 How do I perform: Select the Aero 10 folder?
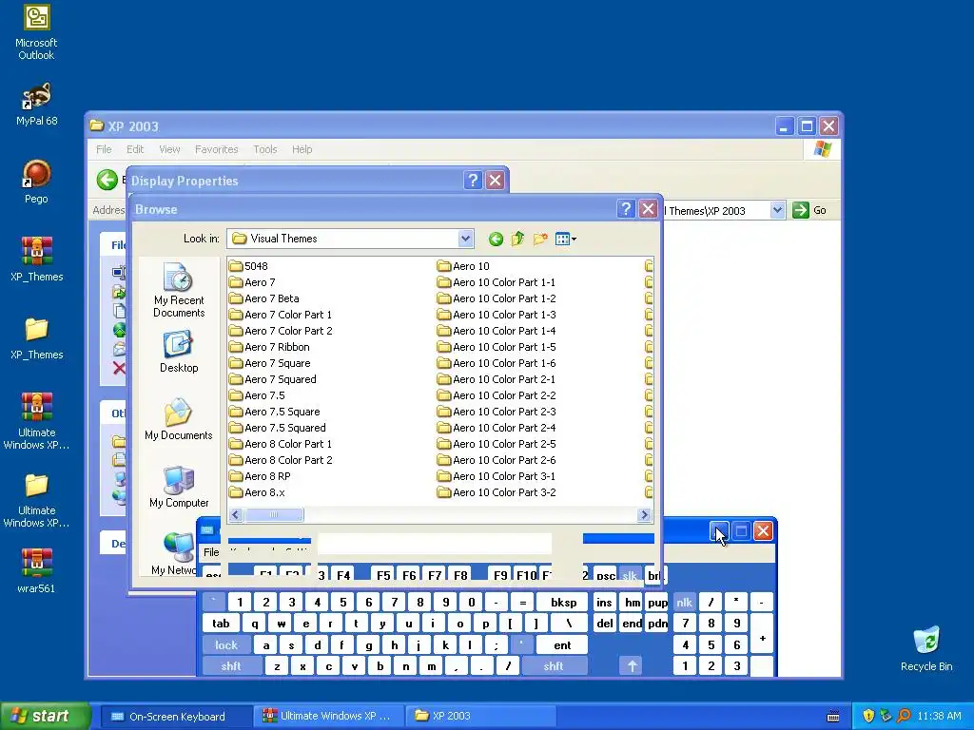tap(463, 266)
